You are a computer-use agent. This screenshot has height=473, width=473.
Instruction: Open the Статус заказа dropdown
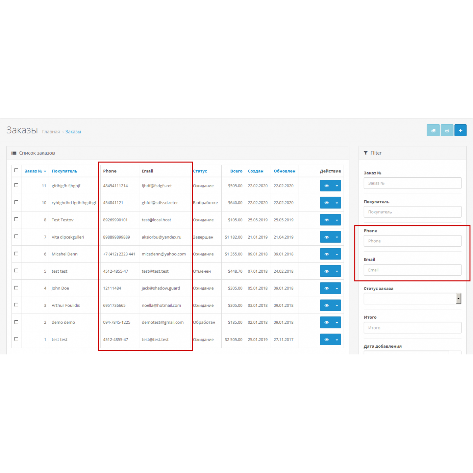pos(412,299)
